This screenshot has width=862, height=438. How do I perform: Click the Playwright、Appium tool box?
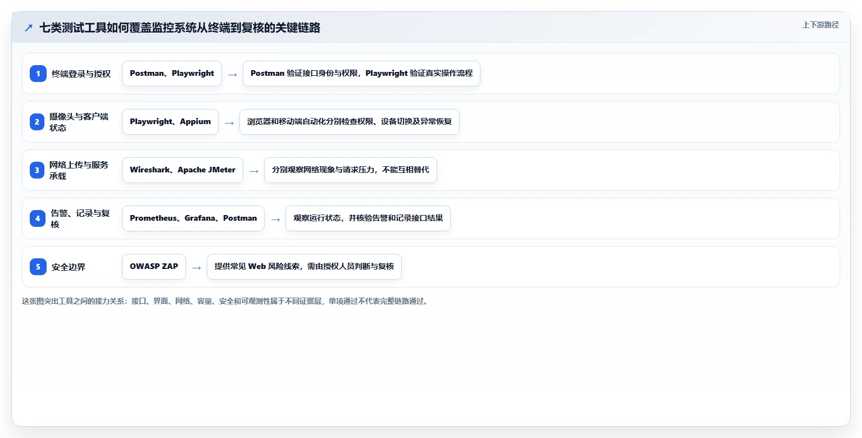170,122
